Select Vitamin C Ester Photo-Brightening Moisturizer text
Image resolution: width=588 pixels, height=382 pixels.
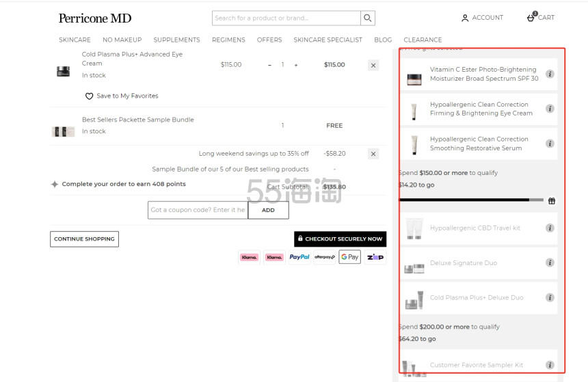(484, 74)
